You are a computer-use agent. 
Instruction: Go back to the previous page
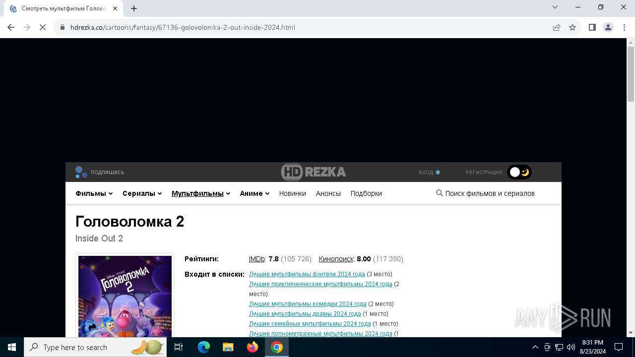(x=11, y=27)
